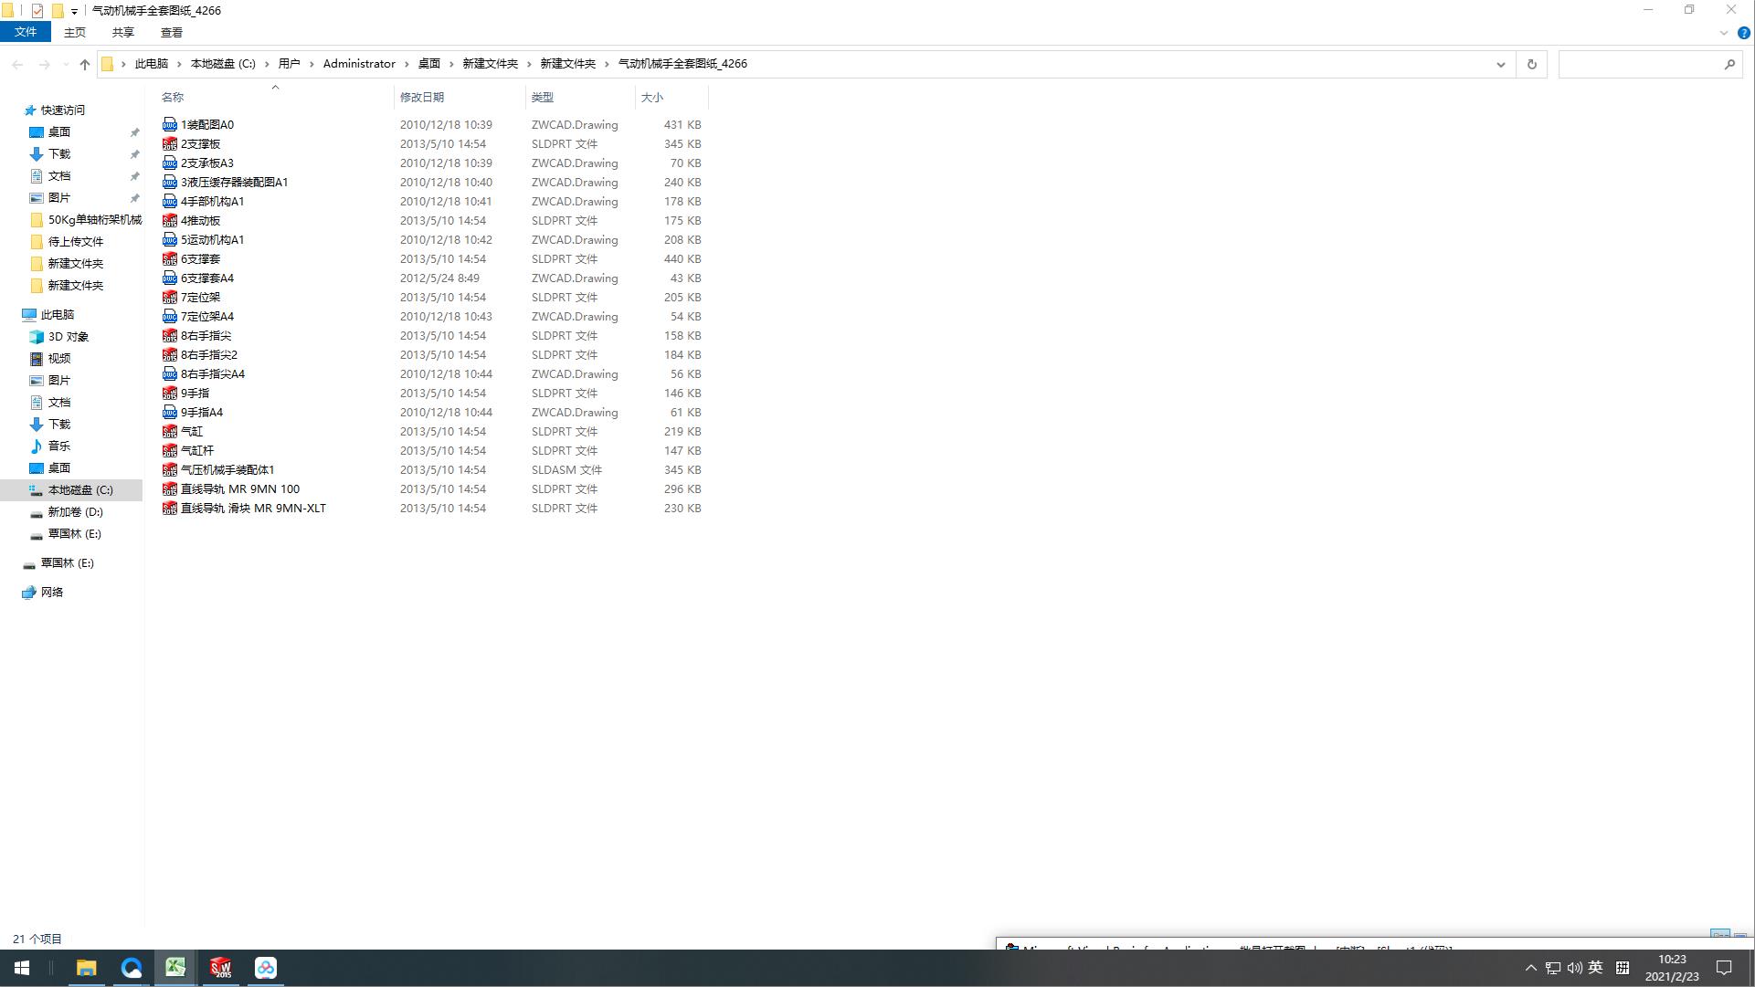Select the 气压机械手装配体1 assembly file icon
1755x987 pixels.
click(169, 470)
